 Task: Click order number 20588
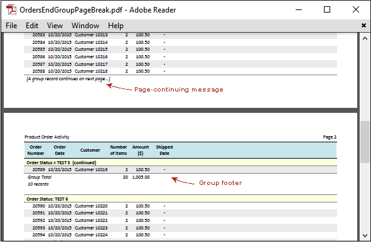pos(38,71)
